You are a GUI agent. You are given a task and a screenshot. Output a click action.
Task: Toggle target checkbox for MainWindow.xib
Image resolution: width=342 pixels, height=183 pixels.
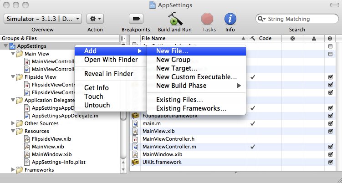tap(330, 154)
